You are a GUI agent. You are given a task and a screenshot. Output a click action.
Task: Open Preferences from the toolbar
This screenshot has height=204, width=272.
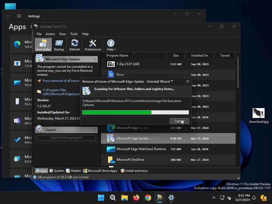[x=93, y=45]
